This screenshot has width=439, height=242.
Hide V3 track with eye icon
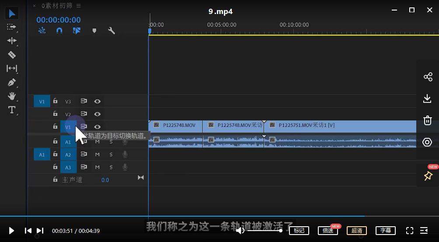tap(98, 102)
